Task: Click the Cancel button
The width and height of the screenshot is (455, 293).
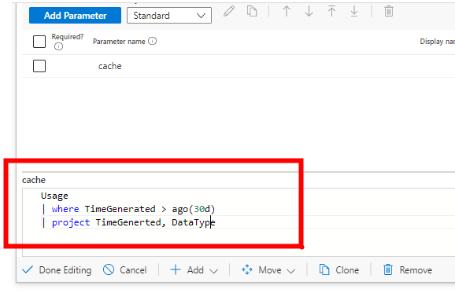Action: [x=125, y=270]
